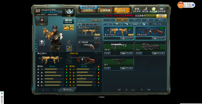Filter weapons by knife icon

[135, 24]
